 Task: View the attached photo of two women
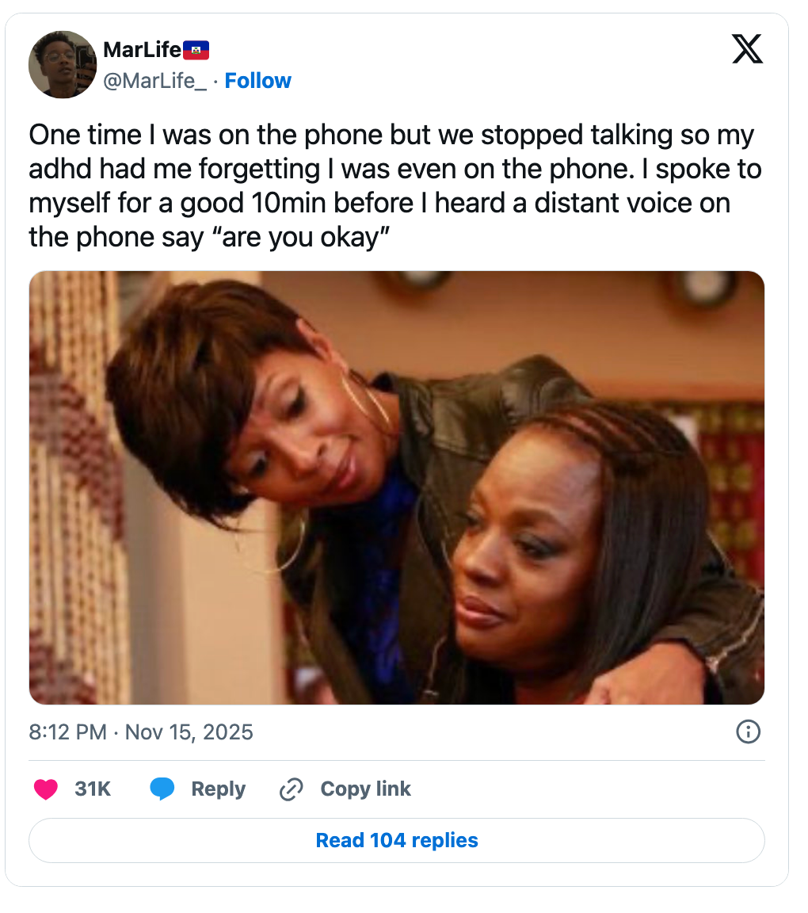pyautogui.click(x=397, y=487)
